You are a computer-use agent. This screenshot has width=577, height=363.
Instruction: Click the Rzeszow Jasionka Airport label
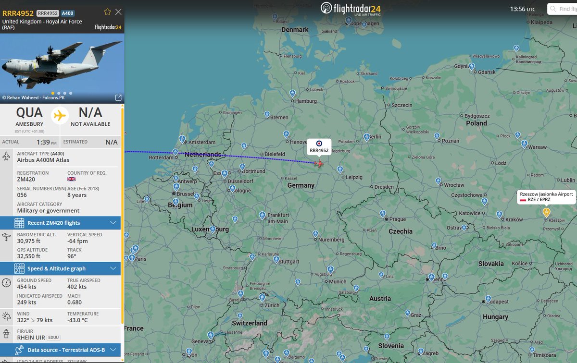point(546,197)
